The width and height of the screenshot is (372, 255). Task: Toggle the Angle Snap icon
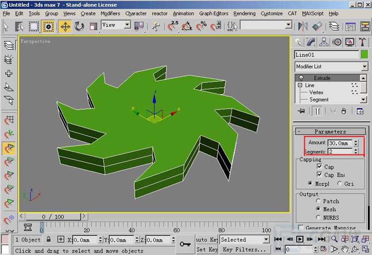(x=187, y=27)
